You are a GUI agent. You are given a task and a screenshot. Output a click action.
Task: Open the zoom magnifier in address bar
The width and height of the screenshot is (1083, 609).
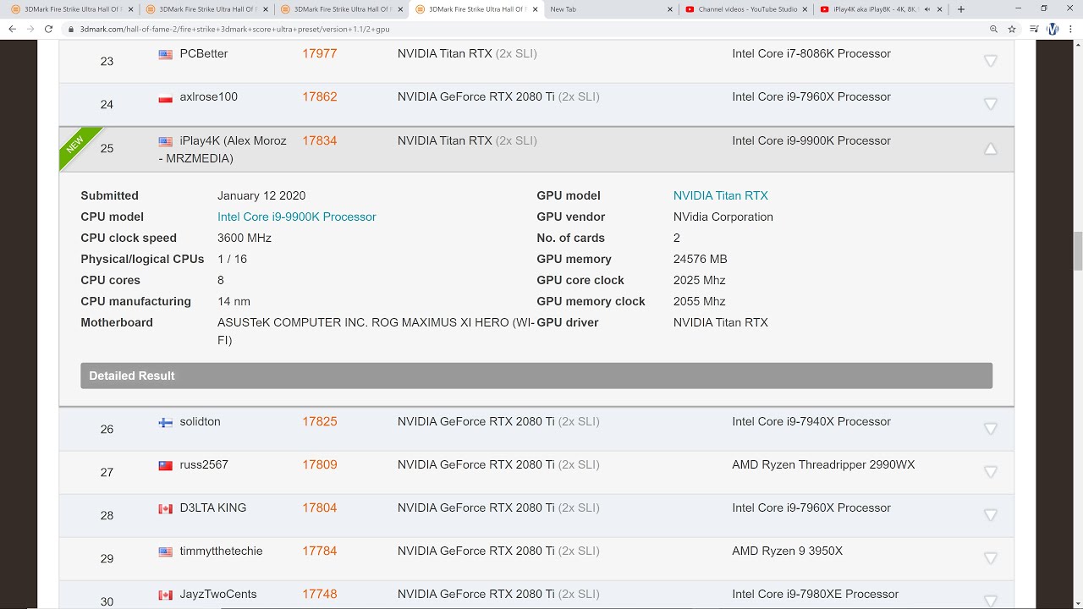tap(993, 29)
